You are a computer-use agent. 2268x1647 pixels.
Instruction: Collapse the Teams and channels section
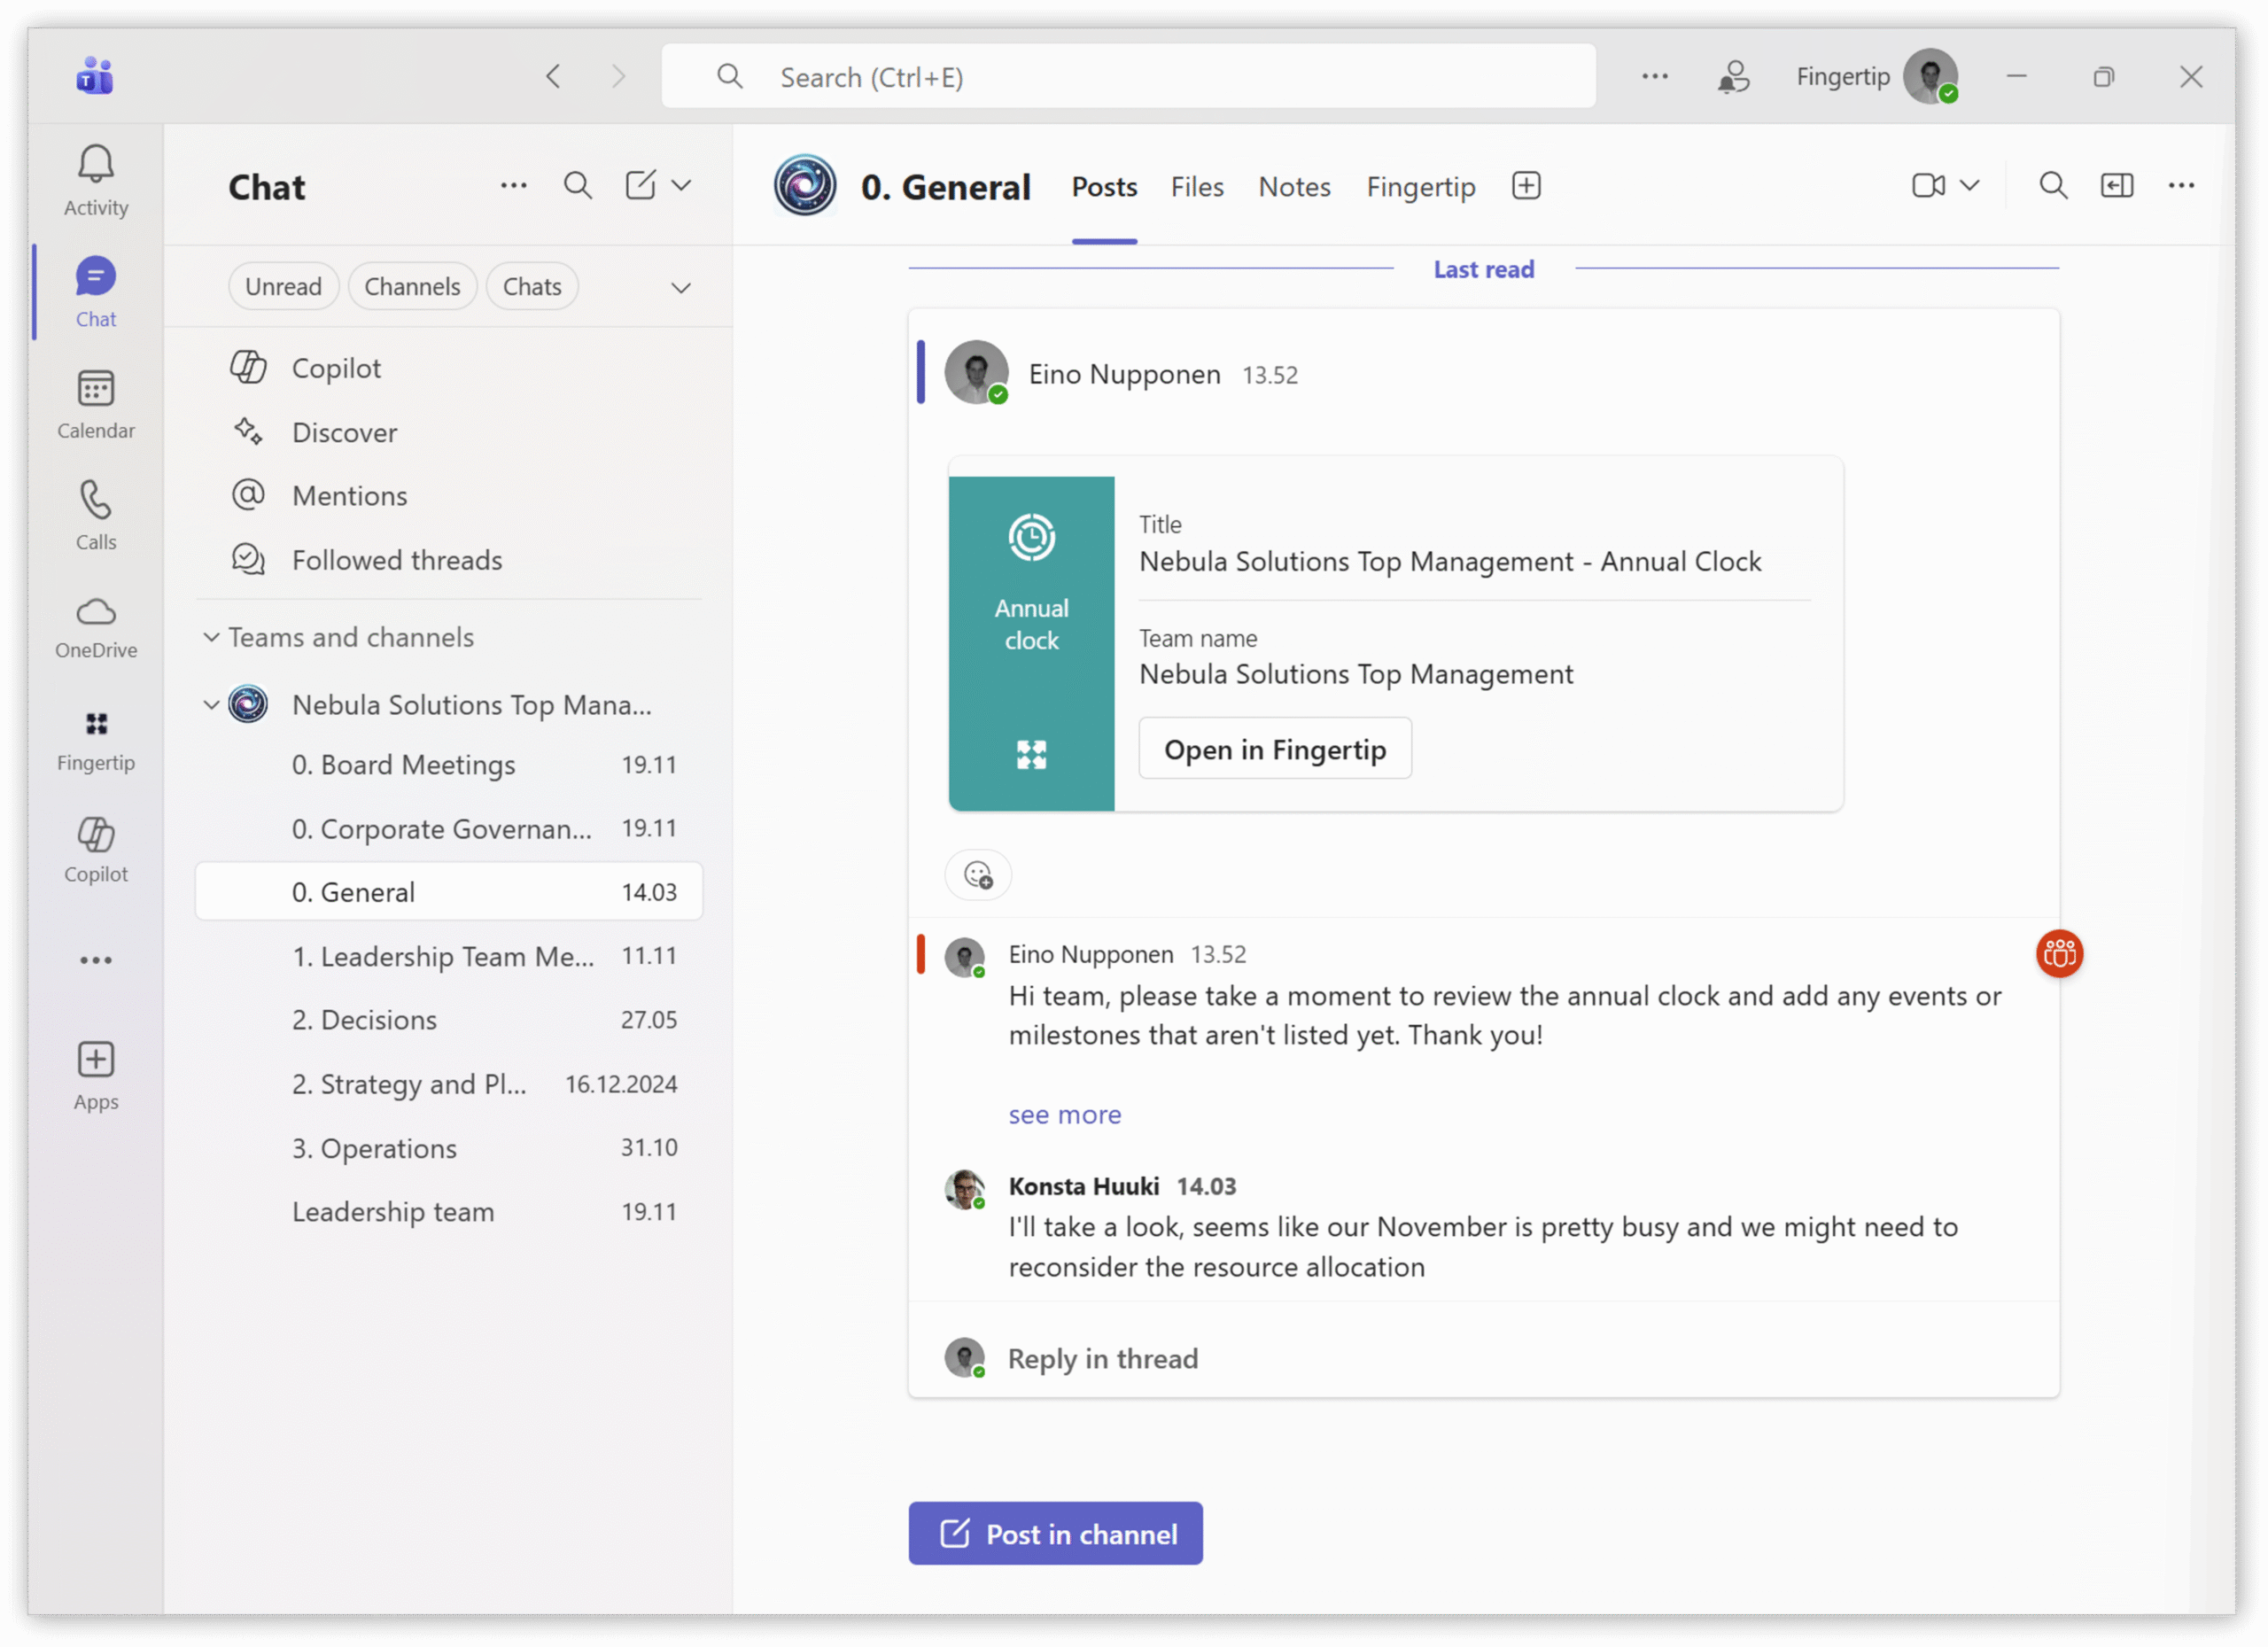[211, 638]
